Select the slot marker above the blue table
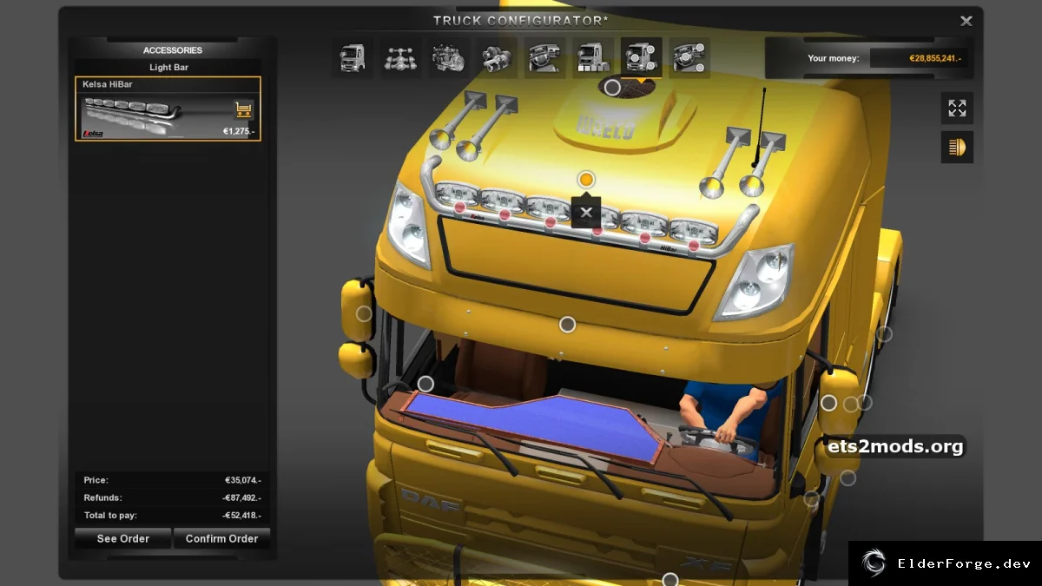This screenshot has width=1042, height=586. [x=425, y=384]
